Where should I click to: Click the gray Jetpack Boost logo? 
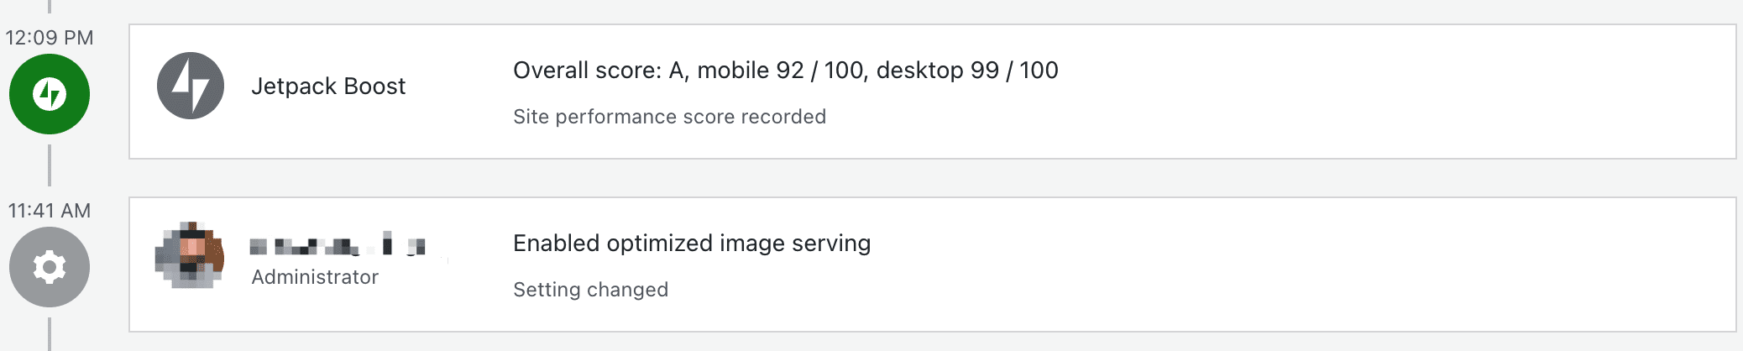point(191,86)
